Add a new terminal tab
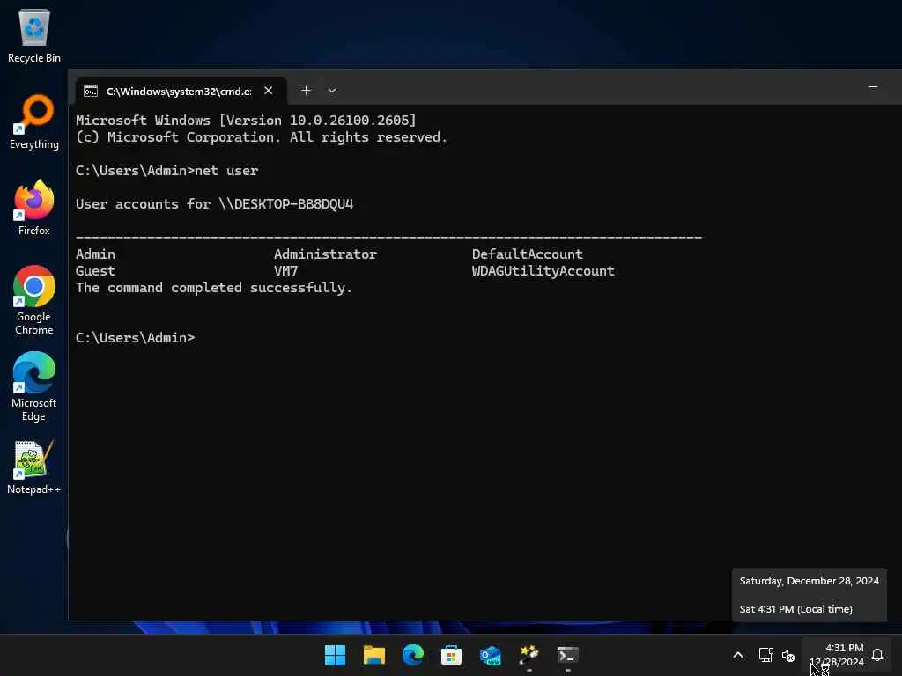902x676 pixels. pyautogui.click(x=306, y=91)
